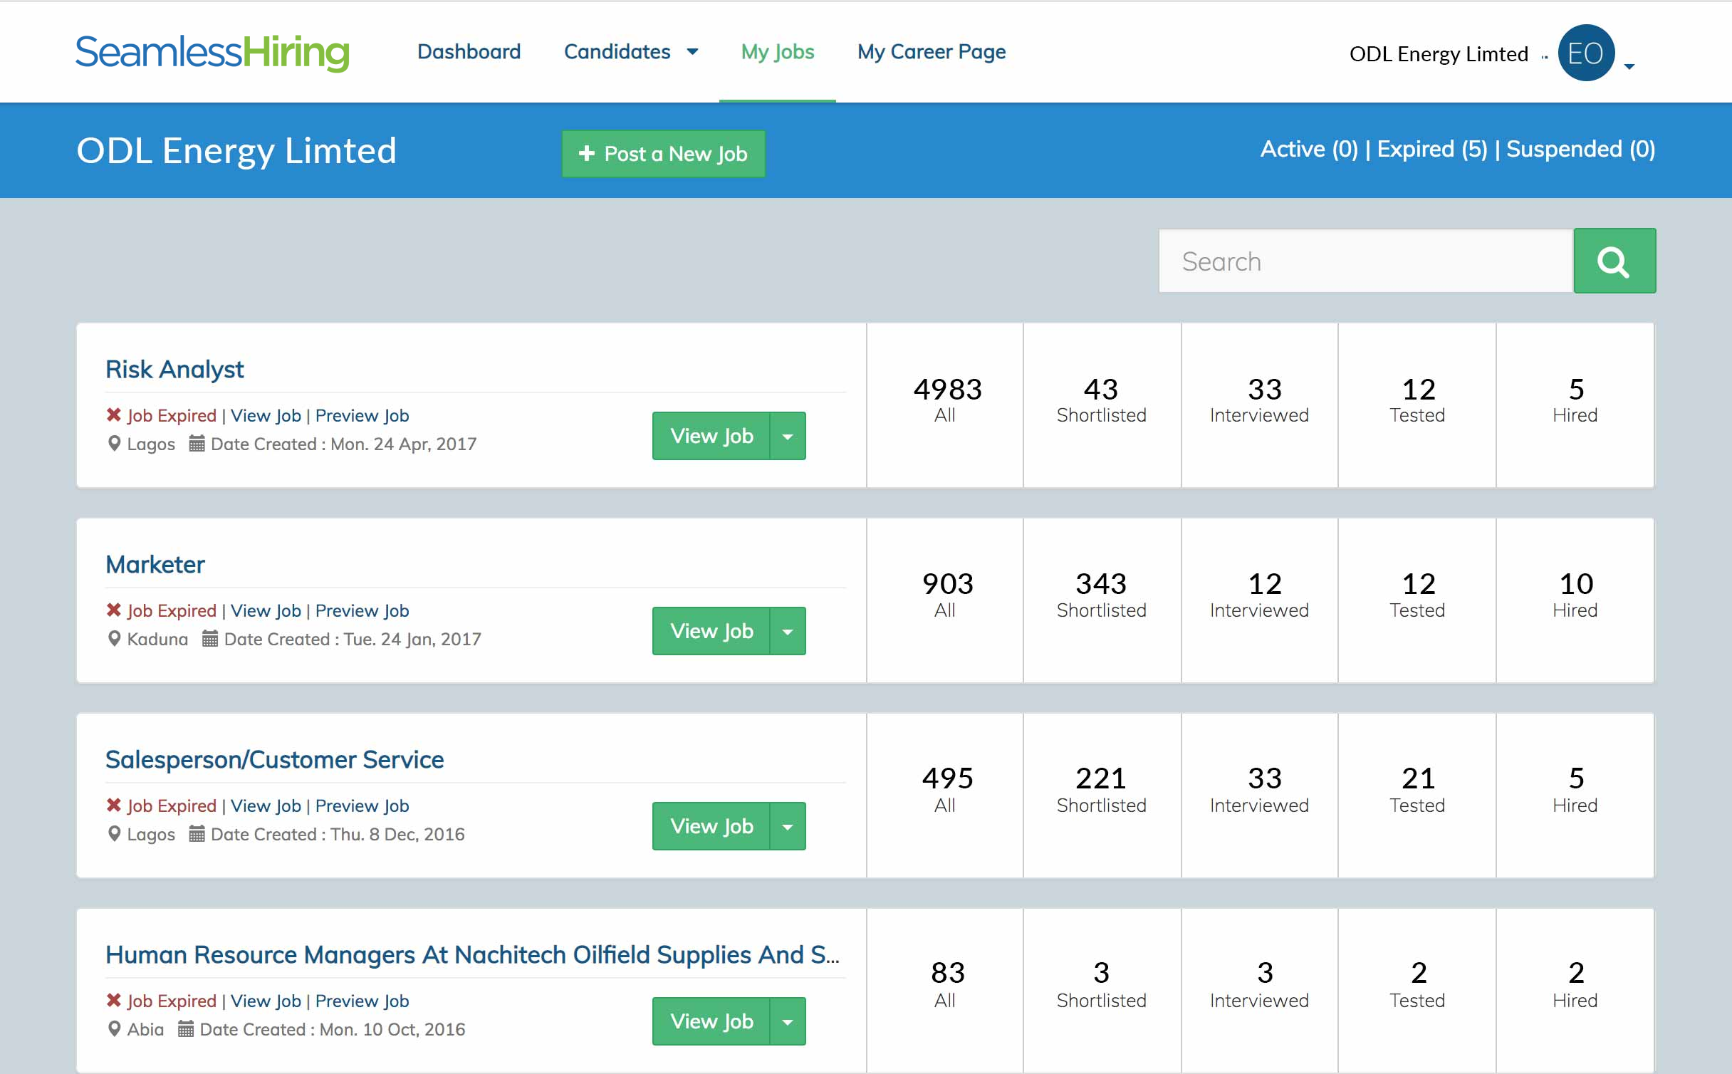Click Preview Job link under Marketer

click(362, 610)
